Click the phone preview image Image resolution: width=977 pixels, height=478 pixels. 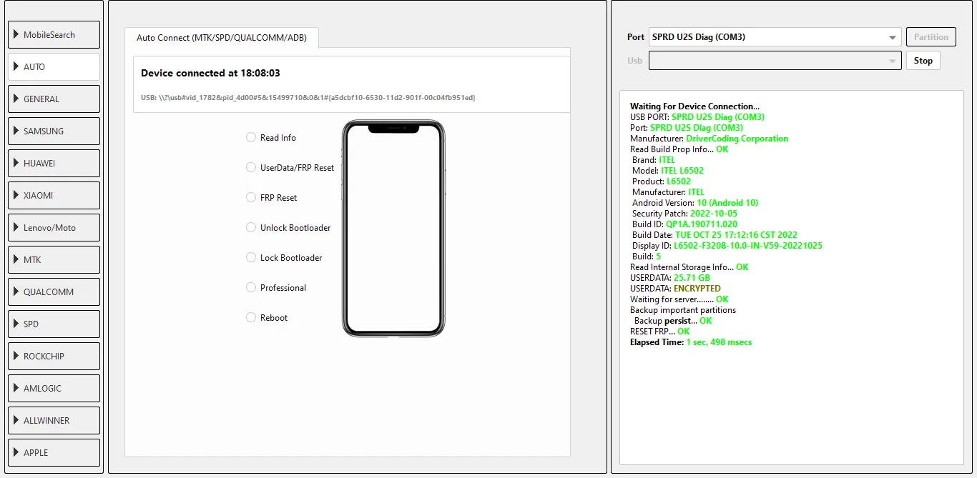pos(393,229)
